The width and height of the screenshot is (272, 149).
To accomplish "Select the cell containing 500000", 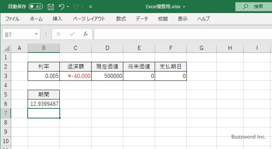I will (107, 76).
